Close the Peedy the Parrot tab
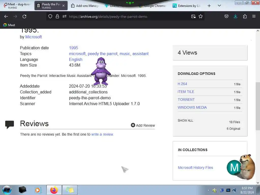 63,6
